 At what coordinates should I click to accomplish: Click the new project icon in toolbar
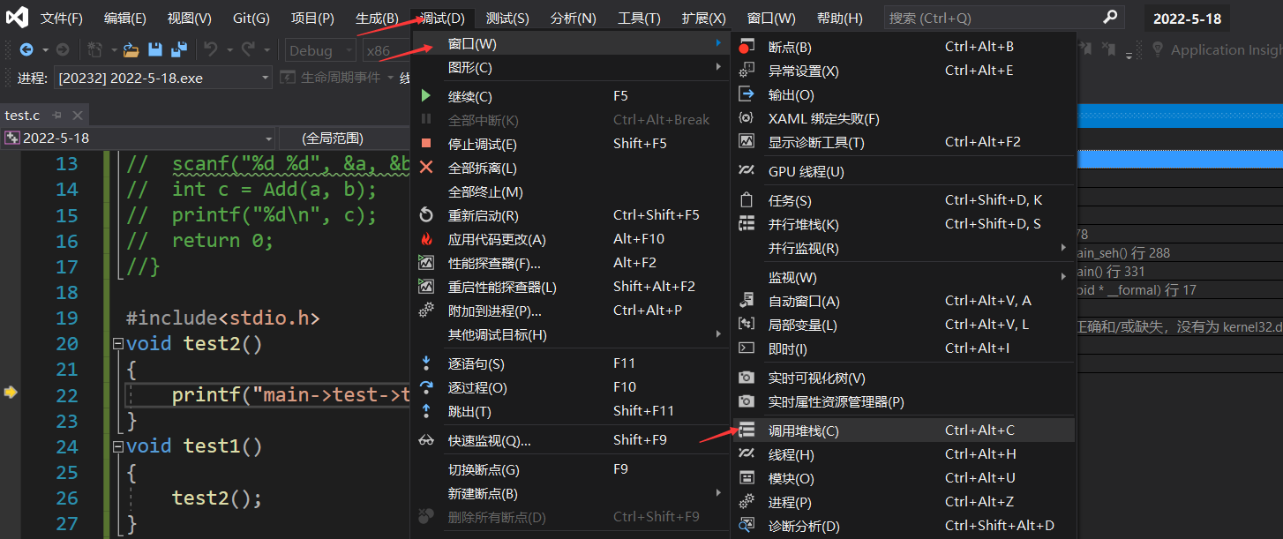click(94, 50)
